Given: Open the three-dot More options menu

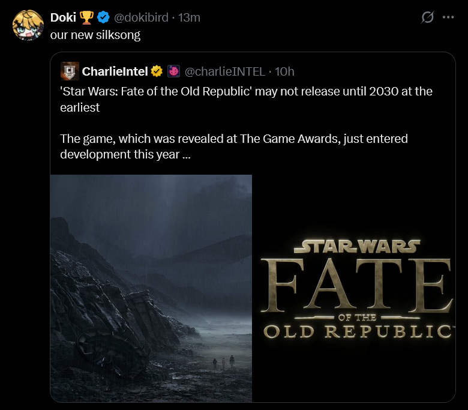Looking at the screenshot, I should coord(448,17).
